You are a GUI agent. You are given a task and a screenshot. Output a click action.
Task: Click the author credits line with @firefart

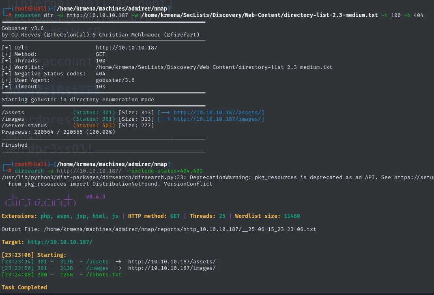pyautogui.click(x=101, y=34)
